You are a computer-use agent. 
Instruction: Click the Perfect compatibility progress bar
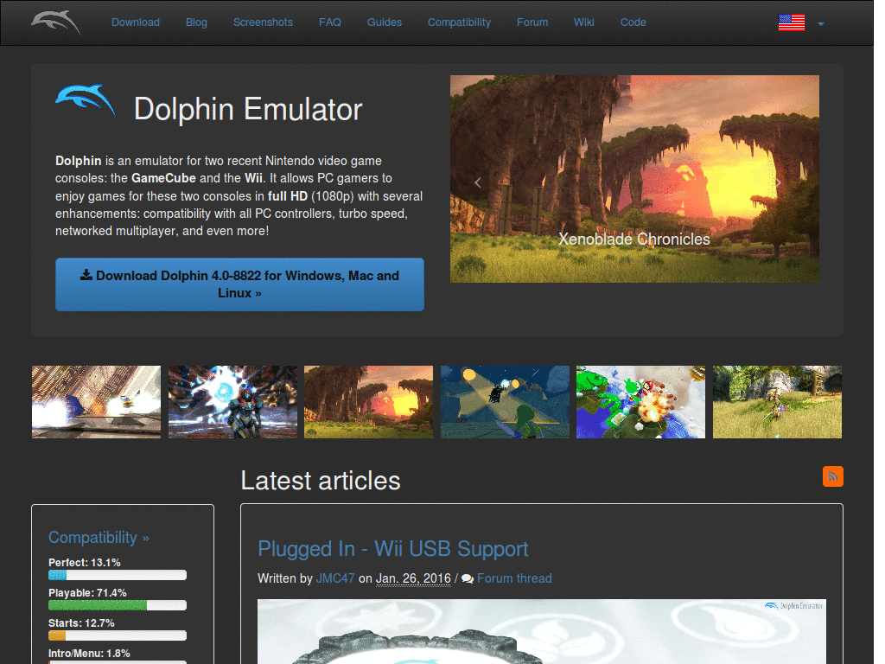[117, 574]
